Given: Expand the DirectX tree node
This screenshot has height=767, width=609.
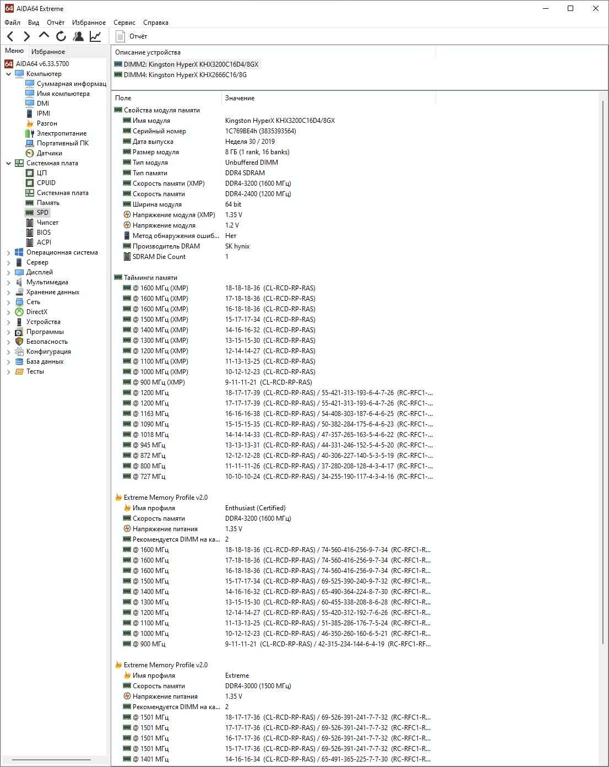Looking at the screenshot, I should (x=8, y=312).
